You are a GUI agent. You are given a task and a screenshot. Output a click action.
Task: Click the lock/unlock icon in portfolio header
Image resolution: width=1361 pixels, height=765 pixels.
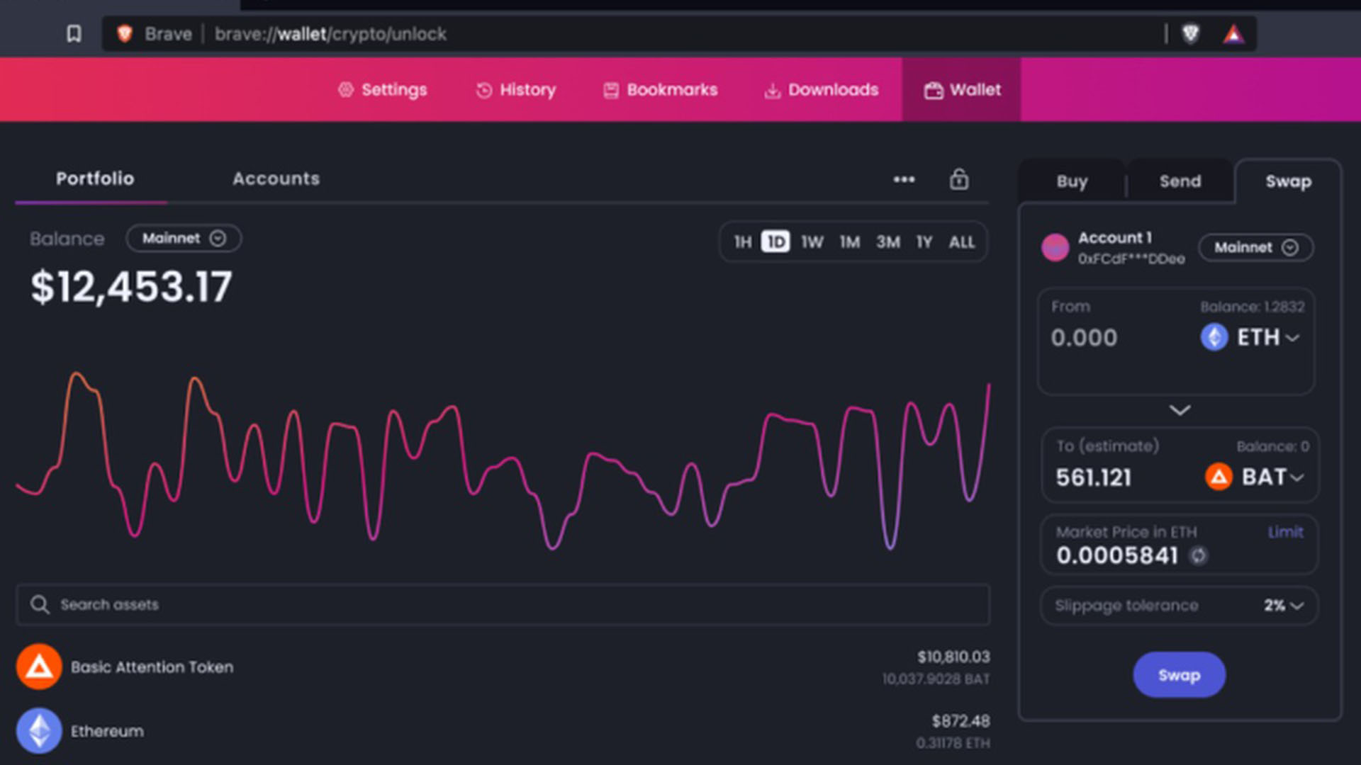pos(958,179)
